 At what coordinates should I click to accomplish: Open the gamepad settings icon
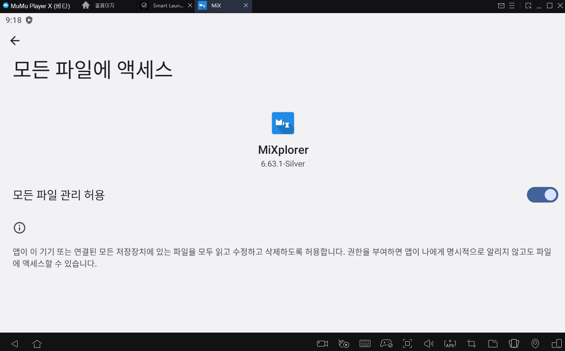click(x=386, y=344)
